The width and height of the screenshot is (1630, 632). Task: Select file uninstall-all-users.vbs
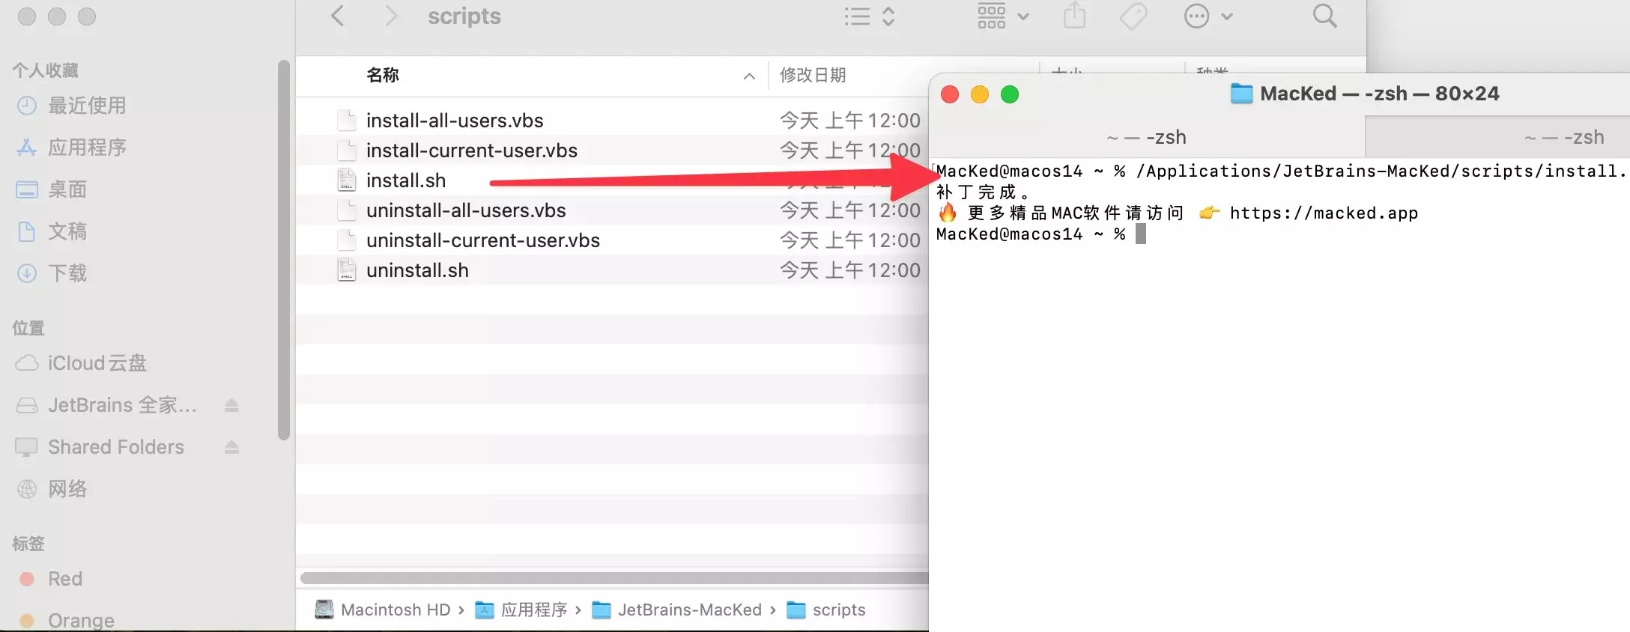[x=466, y=210]
